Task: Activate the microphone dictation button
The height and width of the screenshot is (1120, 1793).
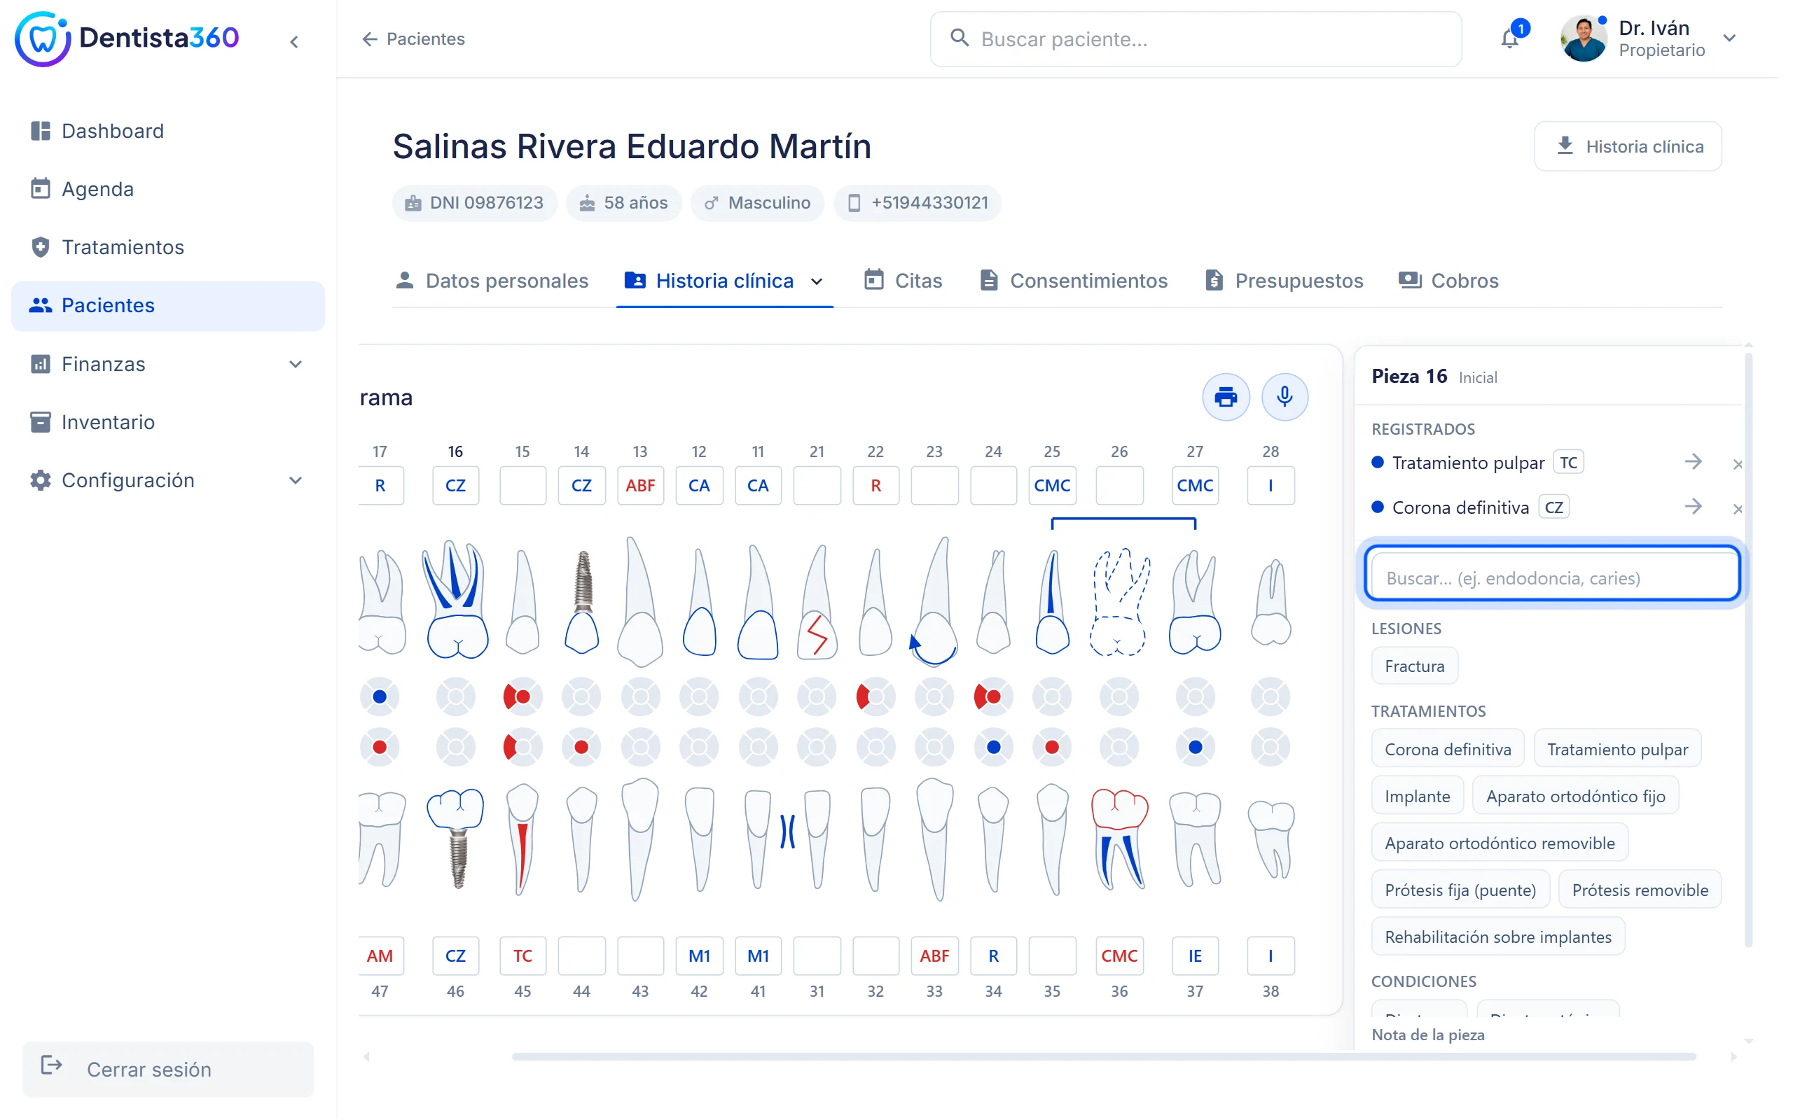Action: coord(1285,397)
